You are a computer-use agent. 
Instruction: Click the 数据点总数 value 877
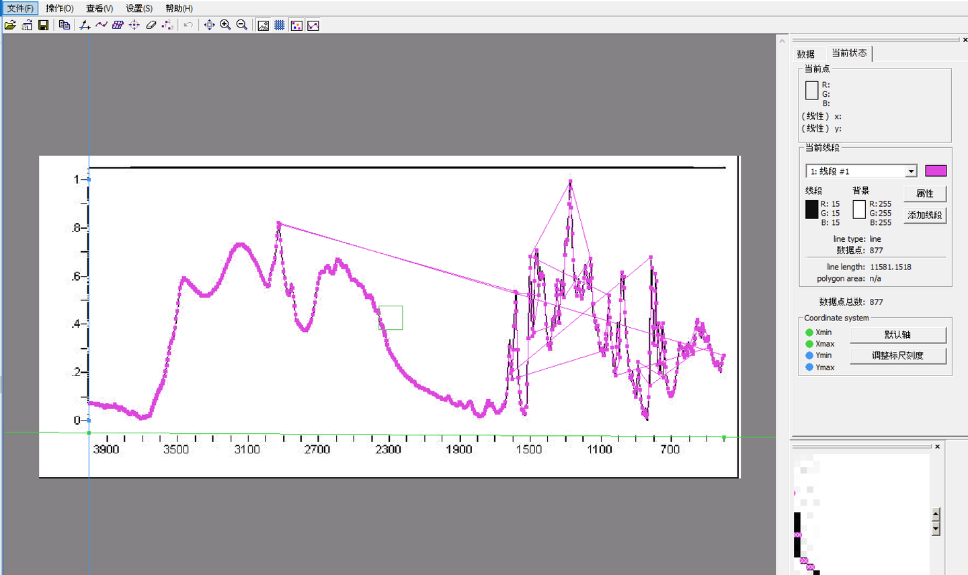tap(877, 302)
